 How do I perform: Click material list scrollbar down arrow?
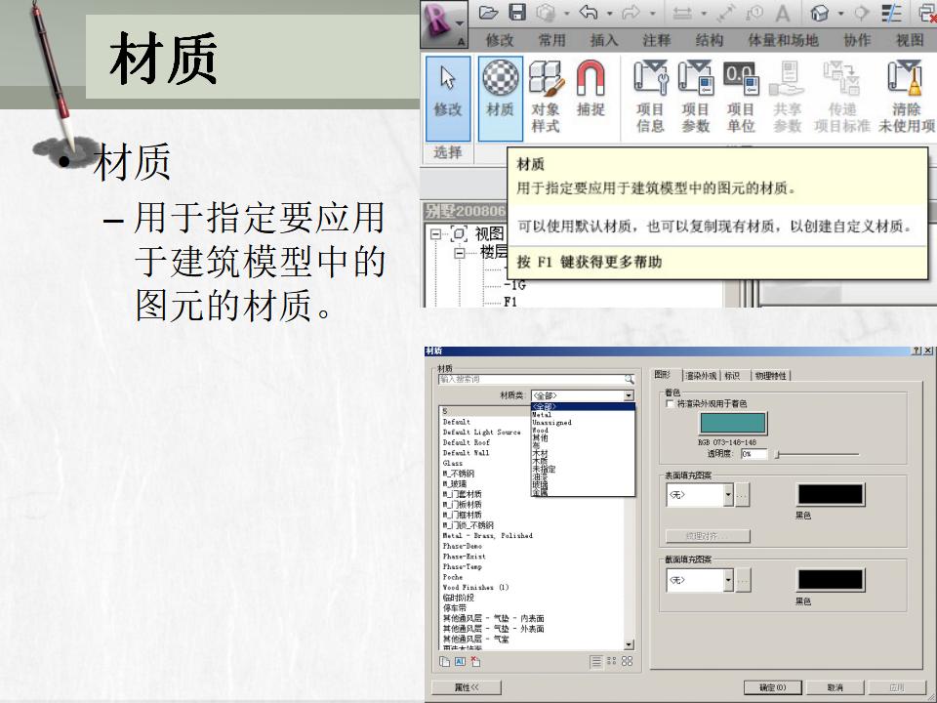(x=629, y=645)
